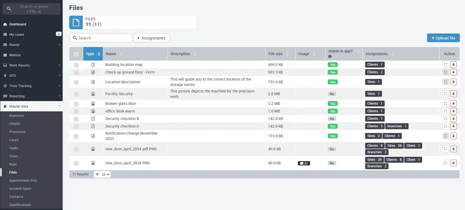Click trash icon for Broken glass door
The height and width of the screenshot is (210, 465).
pyautogui.click(x=453, y=104)
